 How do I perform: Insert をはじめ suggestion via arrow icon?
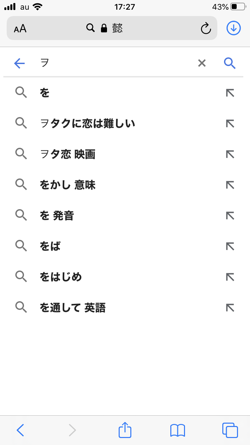pyautogui.click(x=230, y=277)
